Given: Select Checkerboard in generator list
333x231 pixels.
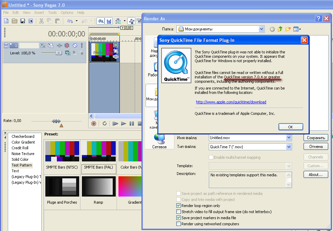Looking at the screenshot, I should 23,136.
